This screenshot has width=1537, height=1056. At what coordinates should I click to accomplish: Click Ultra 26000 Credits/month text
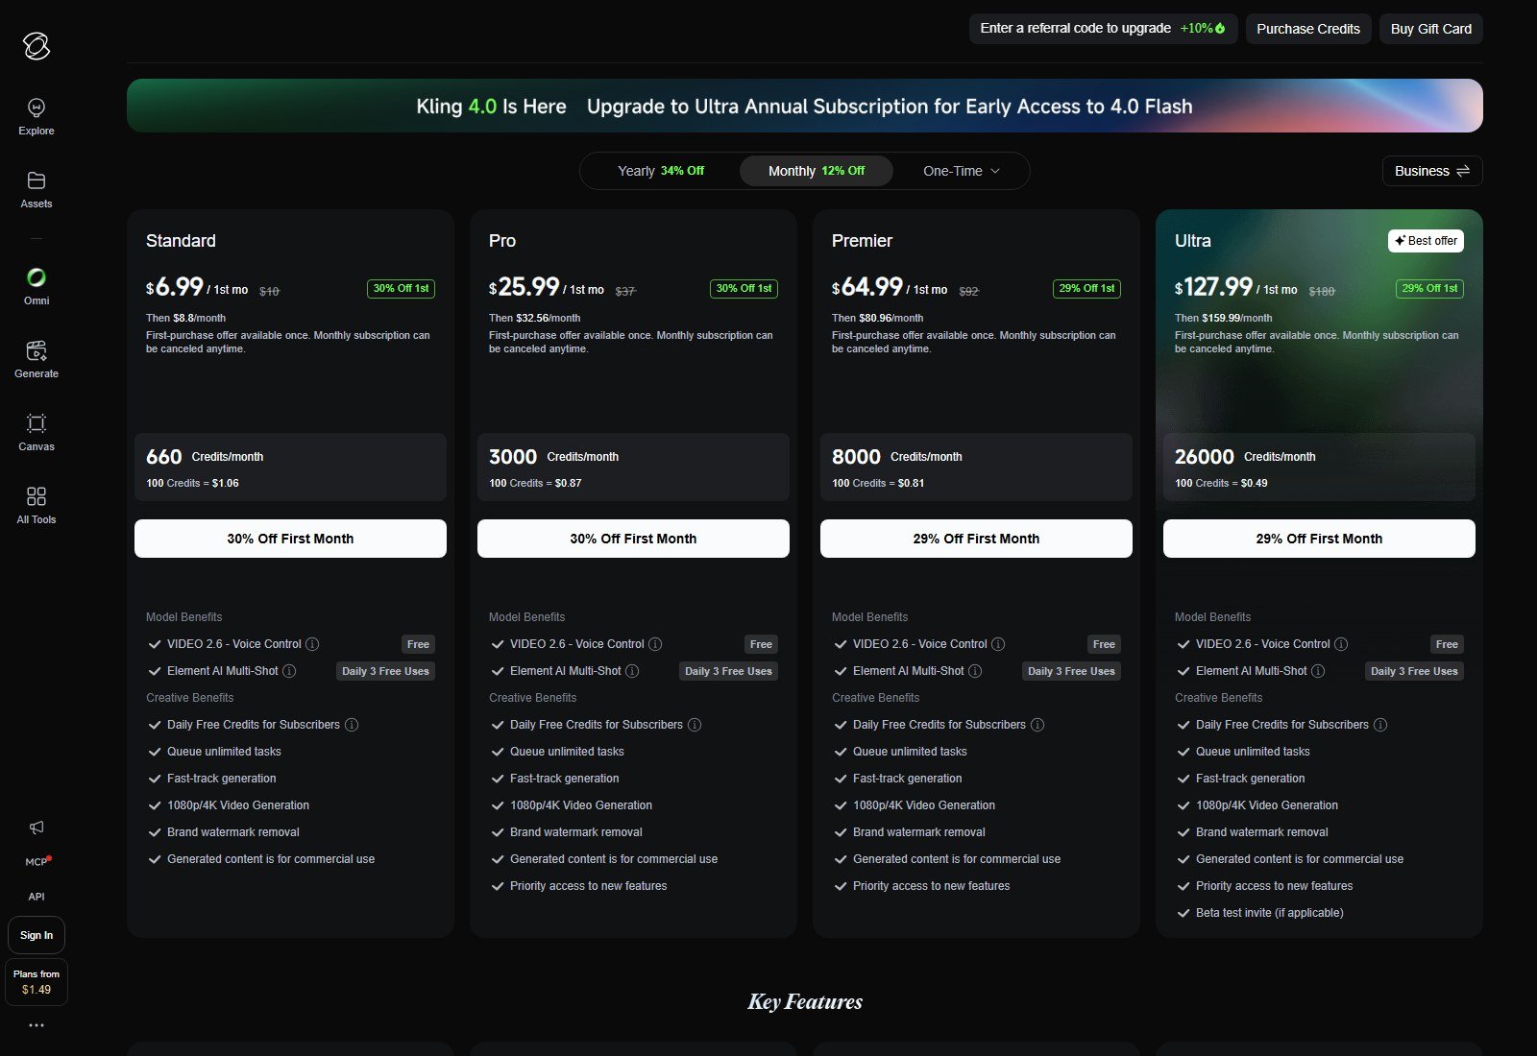[x=1245, y=457]
